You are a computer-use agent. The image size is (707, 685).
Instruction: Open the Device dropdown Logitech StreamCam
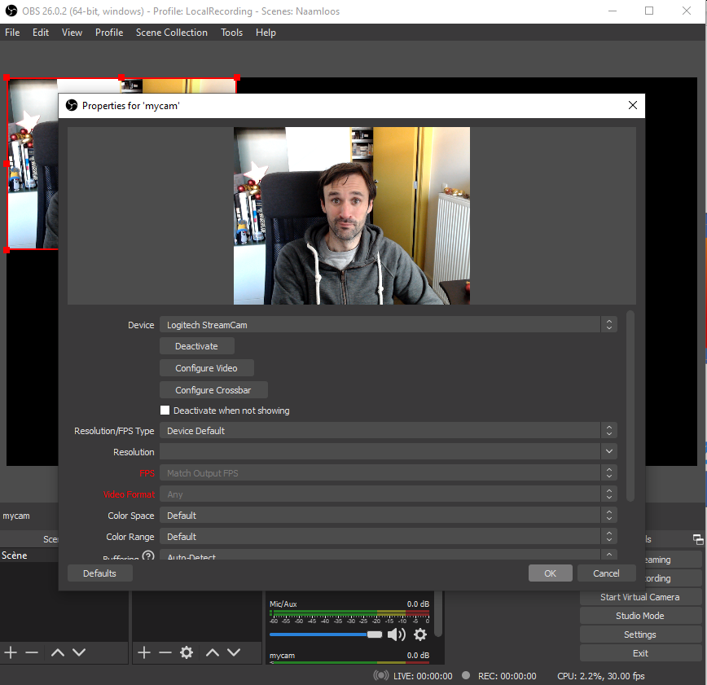[388, 325]
